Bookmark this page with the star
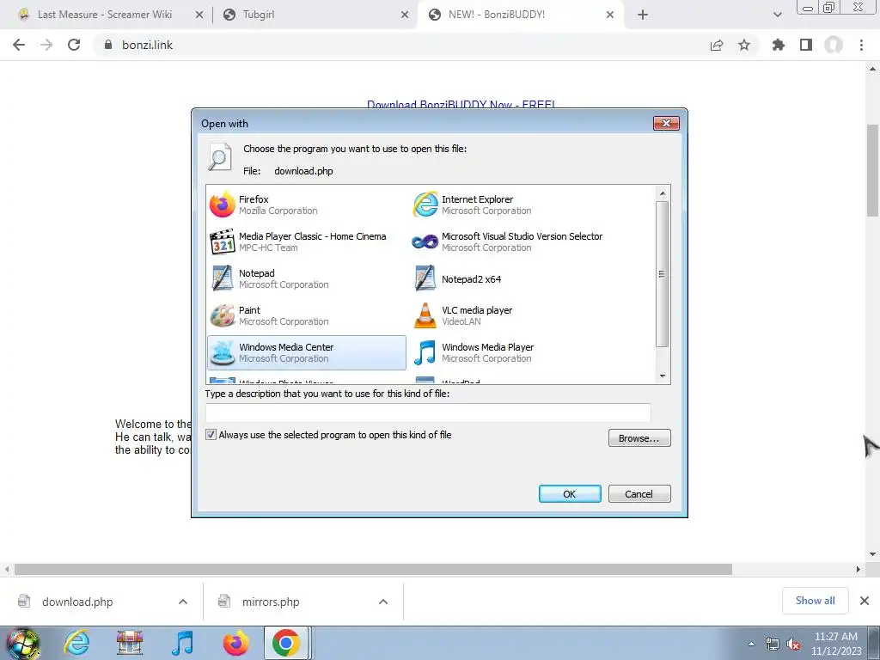The image size is (880, 660). pos(744,45)
